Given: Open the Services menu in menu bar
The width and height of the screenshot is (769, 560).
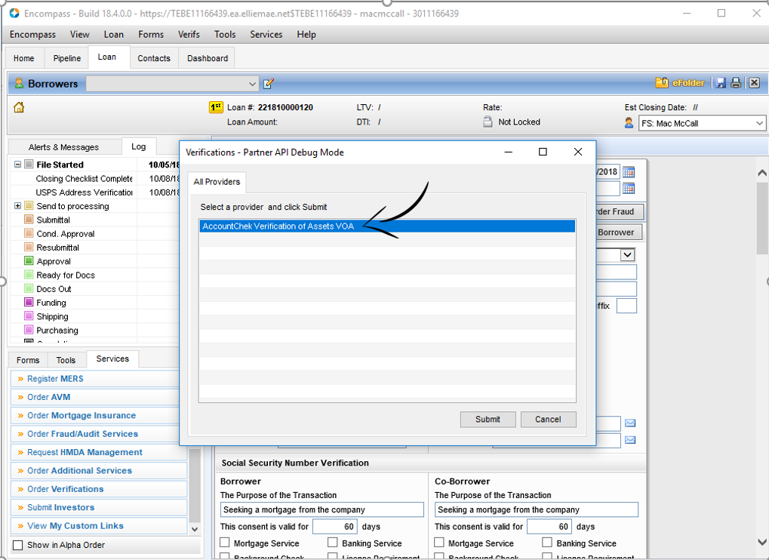Looking at the screenshot, I should tap(266, 34).
